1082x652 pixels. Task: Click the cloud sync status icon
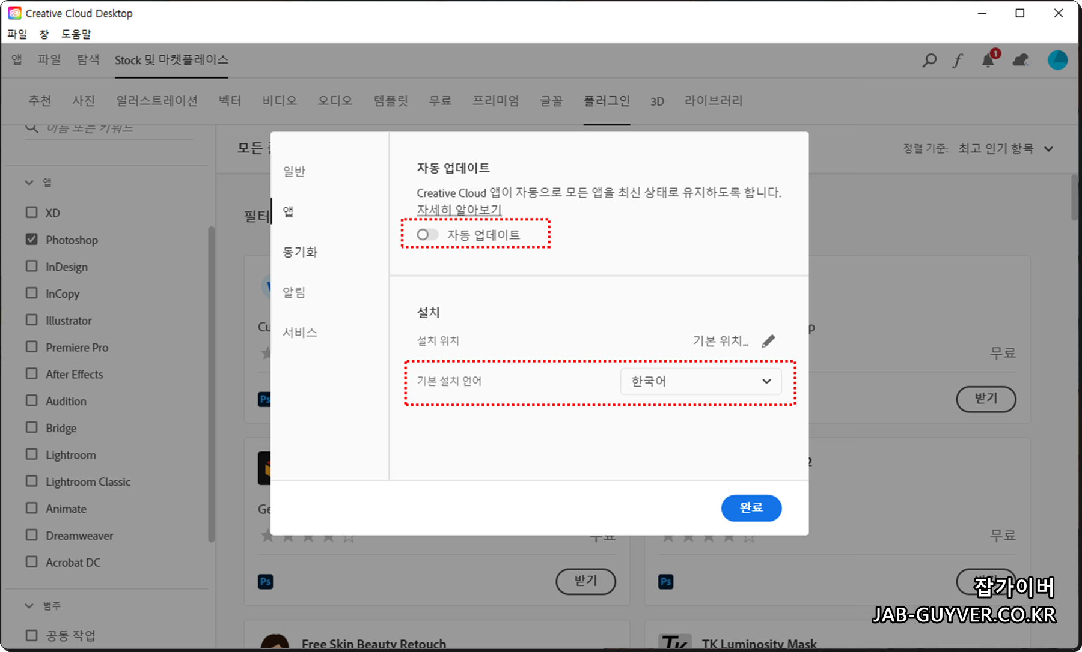[x=1021, y=60]
